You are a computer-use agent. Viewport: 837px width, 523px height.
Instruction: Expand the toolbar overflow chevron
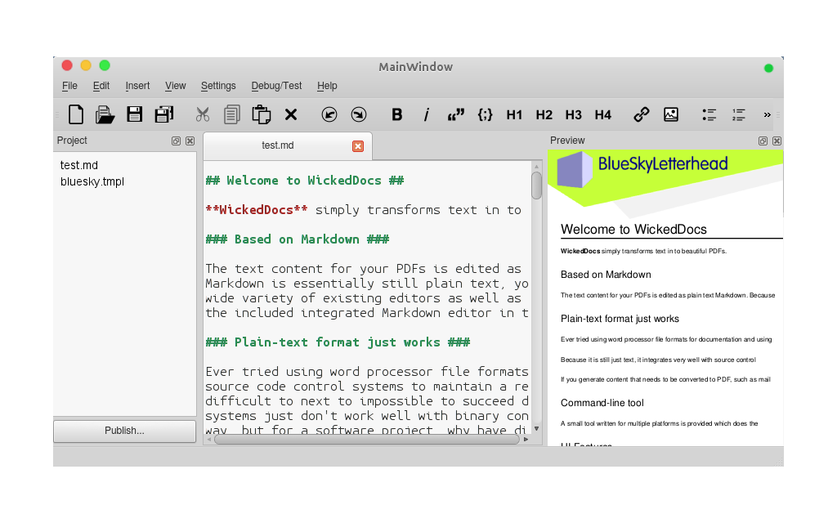tap(767, 114)
